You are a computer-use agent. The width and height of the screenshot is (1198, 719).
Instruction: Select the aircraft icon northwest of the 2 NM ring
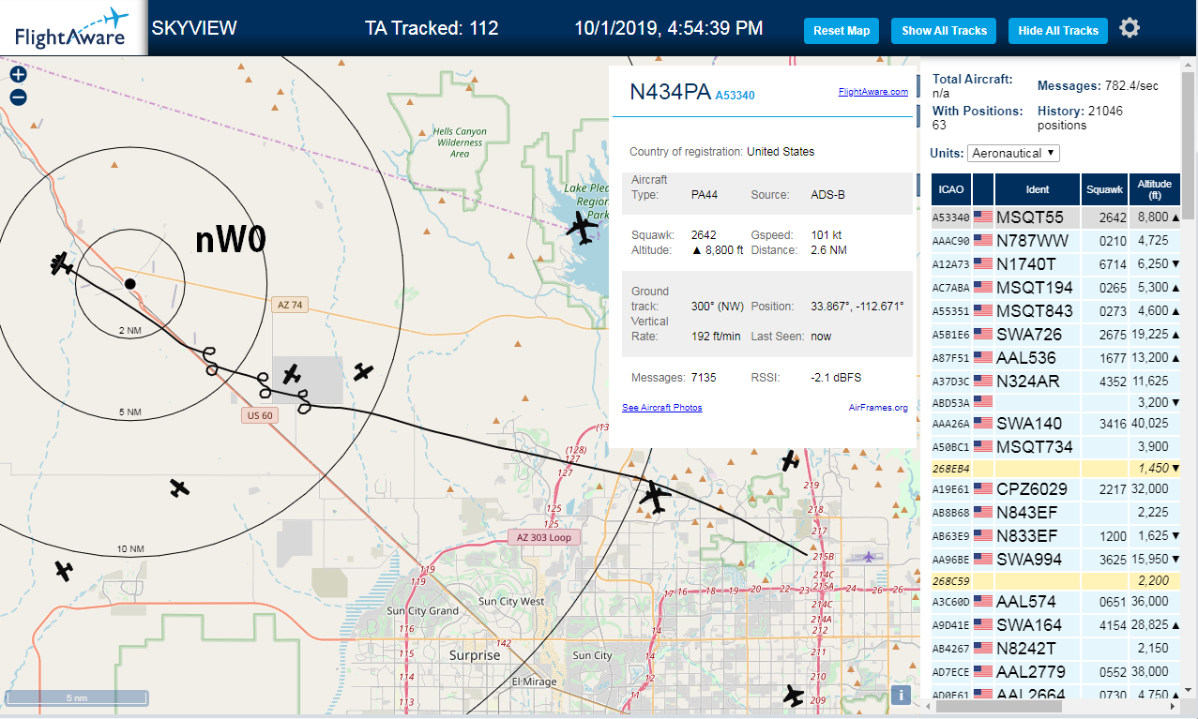[62, 264]
